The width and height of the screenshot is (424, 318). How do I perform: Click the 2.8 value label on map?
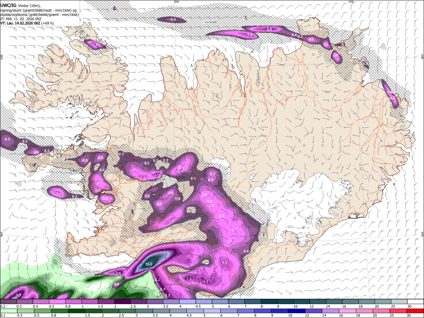tap(189, 279)
